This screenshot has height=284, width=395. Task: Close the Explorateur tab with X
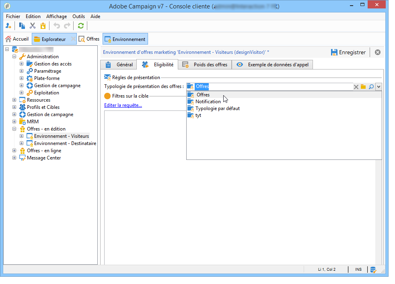73,39
